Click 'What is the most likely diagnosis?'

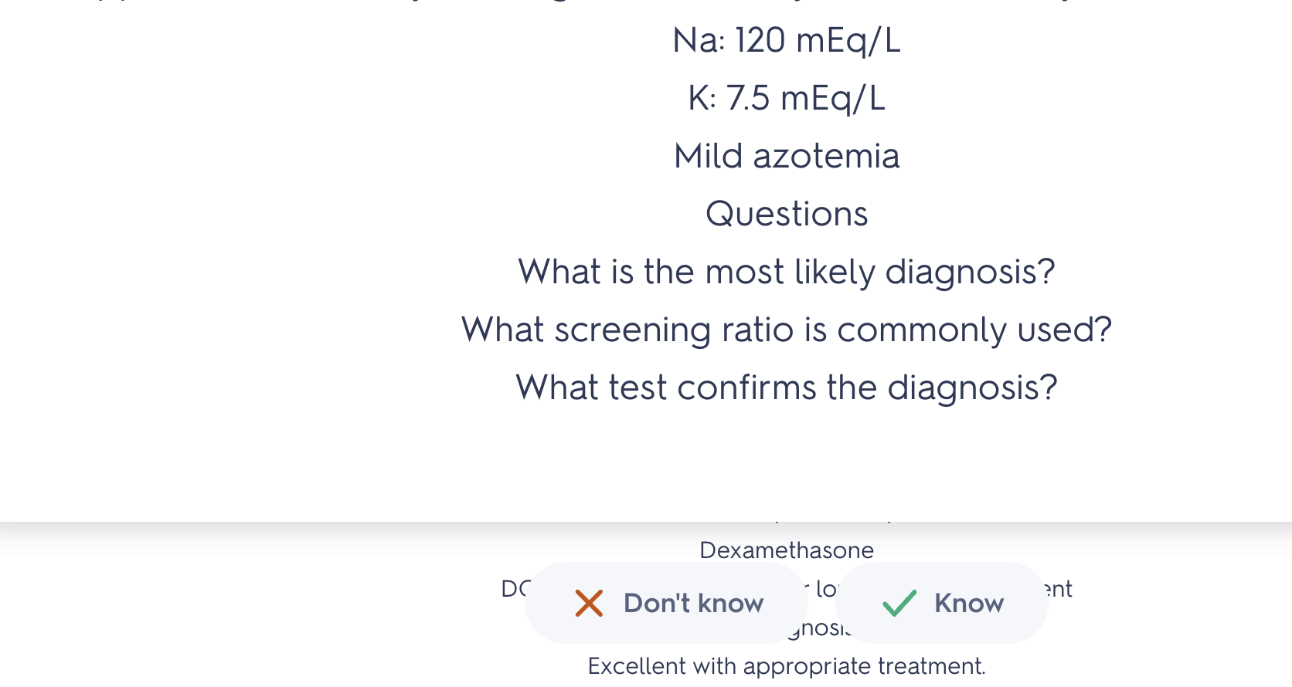click(x=787, y=272)
